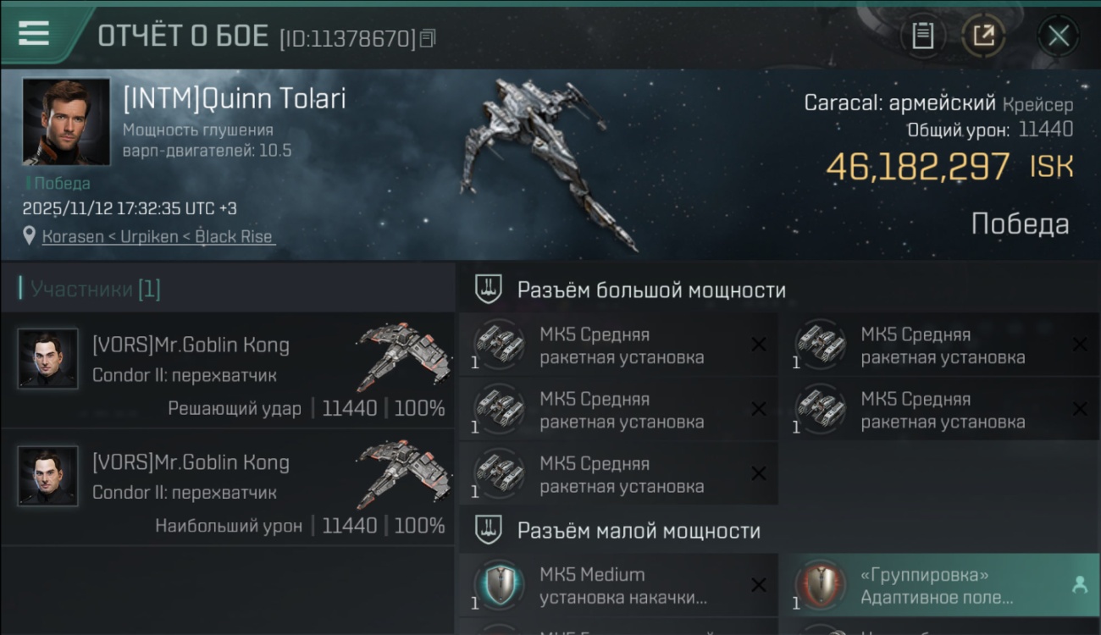Click the Разъём большой мощности section icon
Image resolution: width=1101 pixels, height=635 pixels.
click(x=488, y=289)
